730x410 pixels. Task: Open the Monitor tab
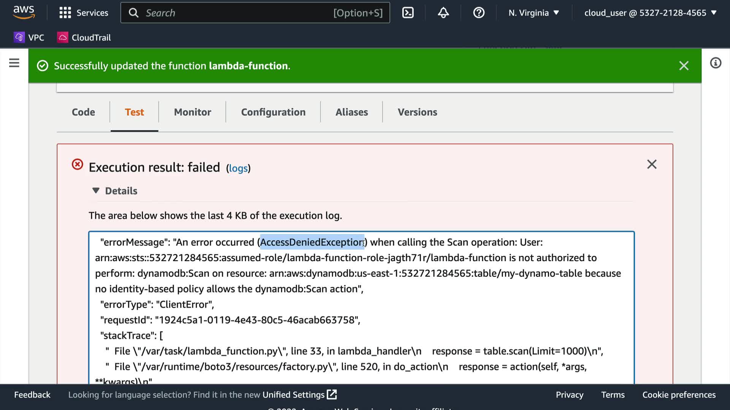click(x=192, y=112)
